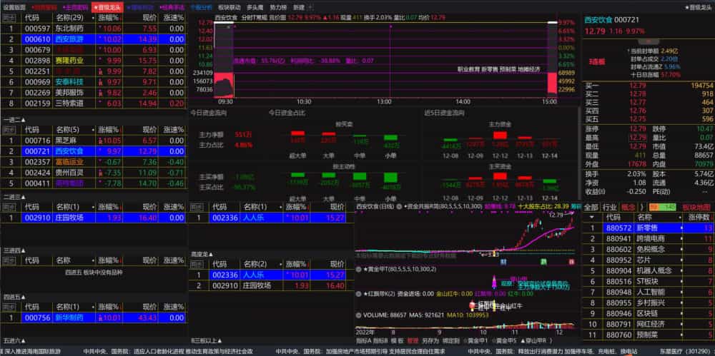Select 880904 机器人概念 sector row

[648, 270]
